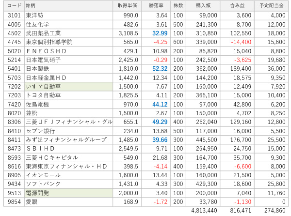Click the 429,300 purchase amount cell
Screen dimensions: 291x216
click(x=203, y=184)
